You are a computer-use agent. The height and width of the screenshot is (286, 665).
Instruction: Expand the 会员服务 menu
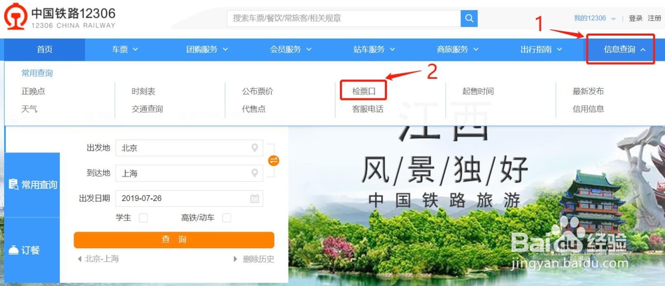(291, 50)
